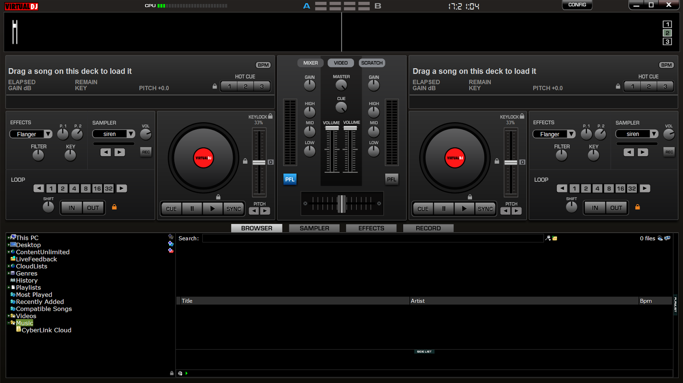683x383 pixels.
Task: Select CyberLink Cloud folder in tree
Action: click(47, 330)
